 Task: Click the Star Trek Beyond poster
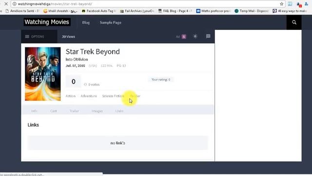click(43, 74)
